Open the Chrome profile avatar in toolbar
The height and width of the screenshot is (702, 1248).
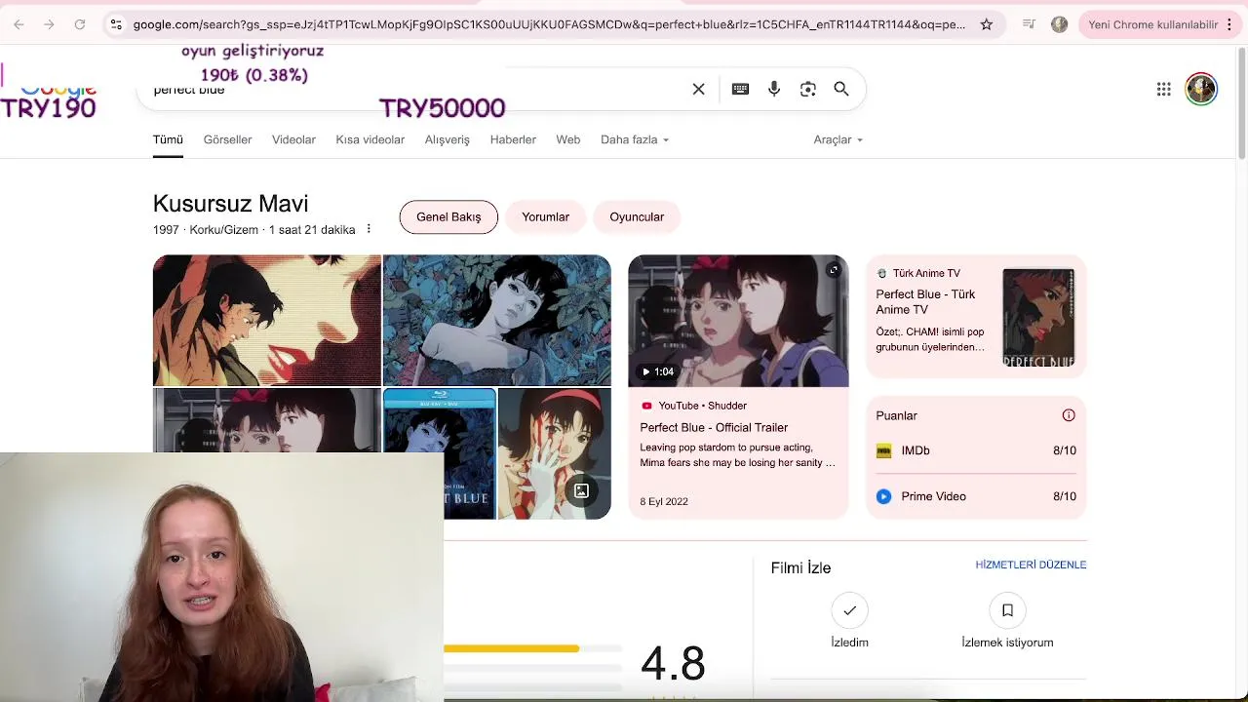click(x=1060, y=24)
